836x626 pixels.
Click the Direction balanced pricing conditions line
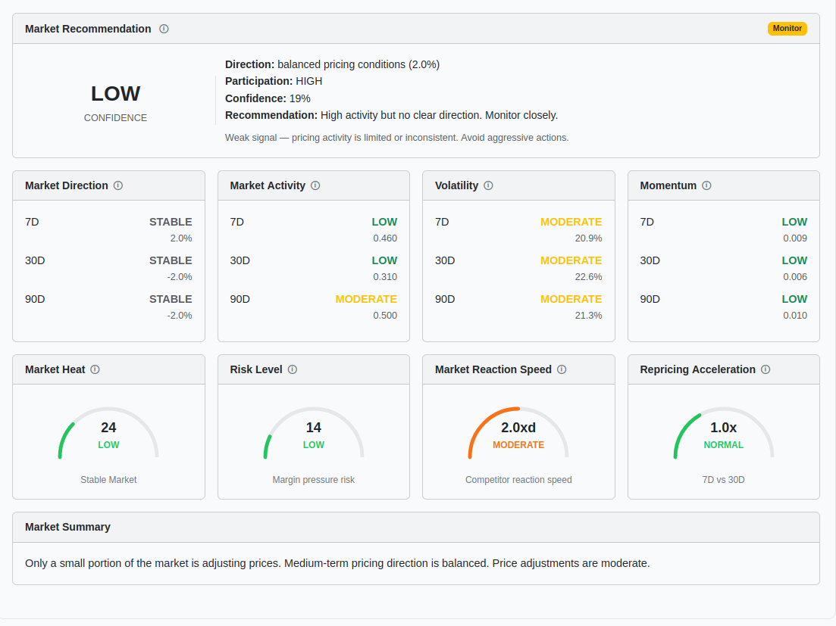pyautogui.click(x=332, y=64)
